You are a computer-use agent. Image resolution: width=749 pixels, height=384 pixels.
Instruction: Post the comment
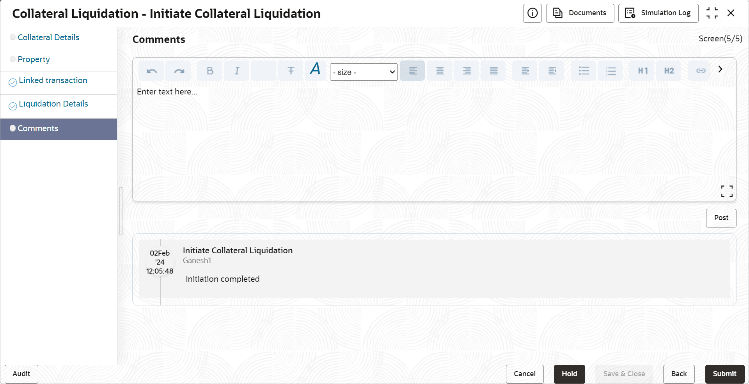721,218
